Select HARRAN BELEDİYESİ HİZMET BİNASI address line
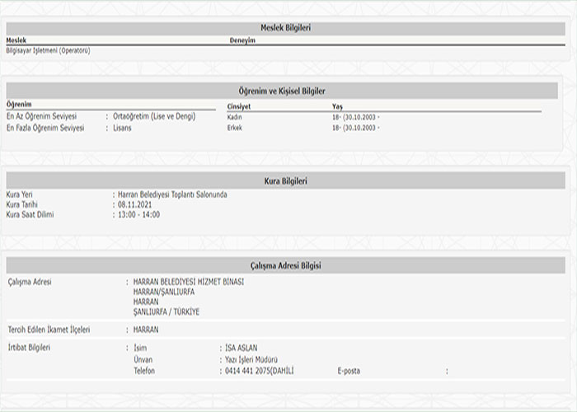Image resolution: width=577 pixels, height=412 pixels. click(188, 282)
